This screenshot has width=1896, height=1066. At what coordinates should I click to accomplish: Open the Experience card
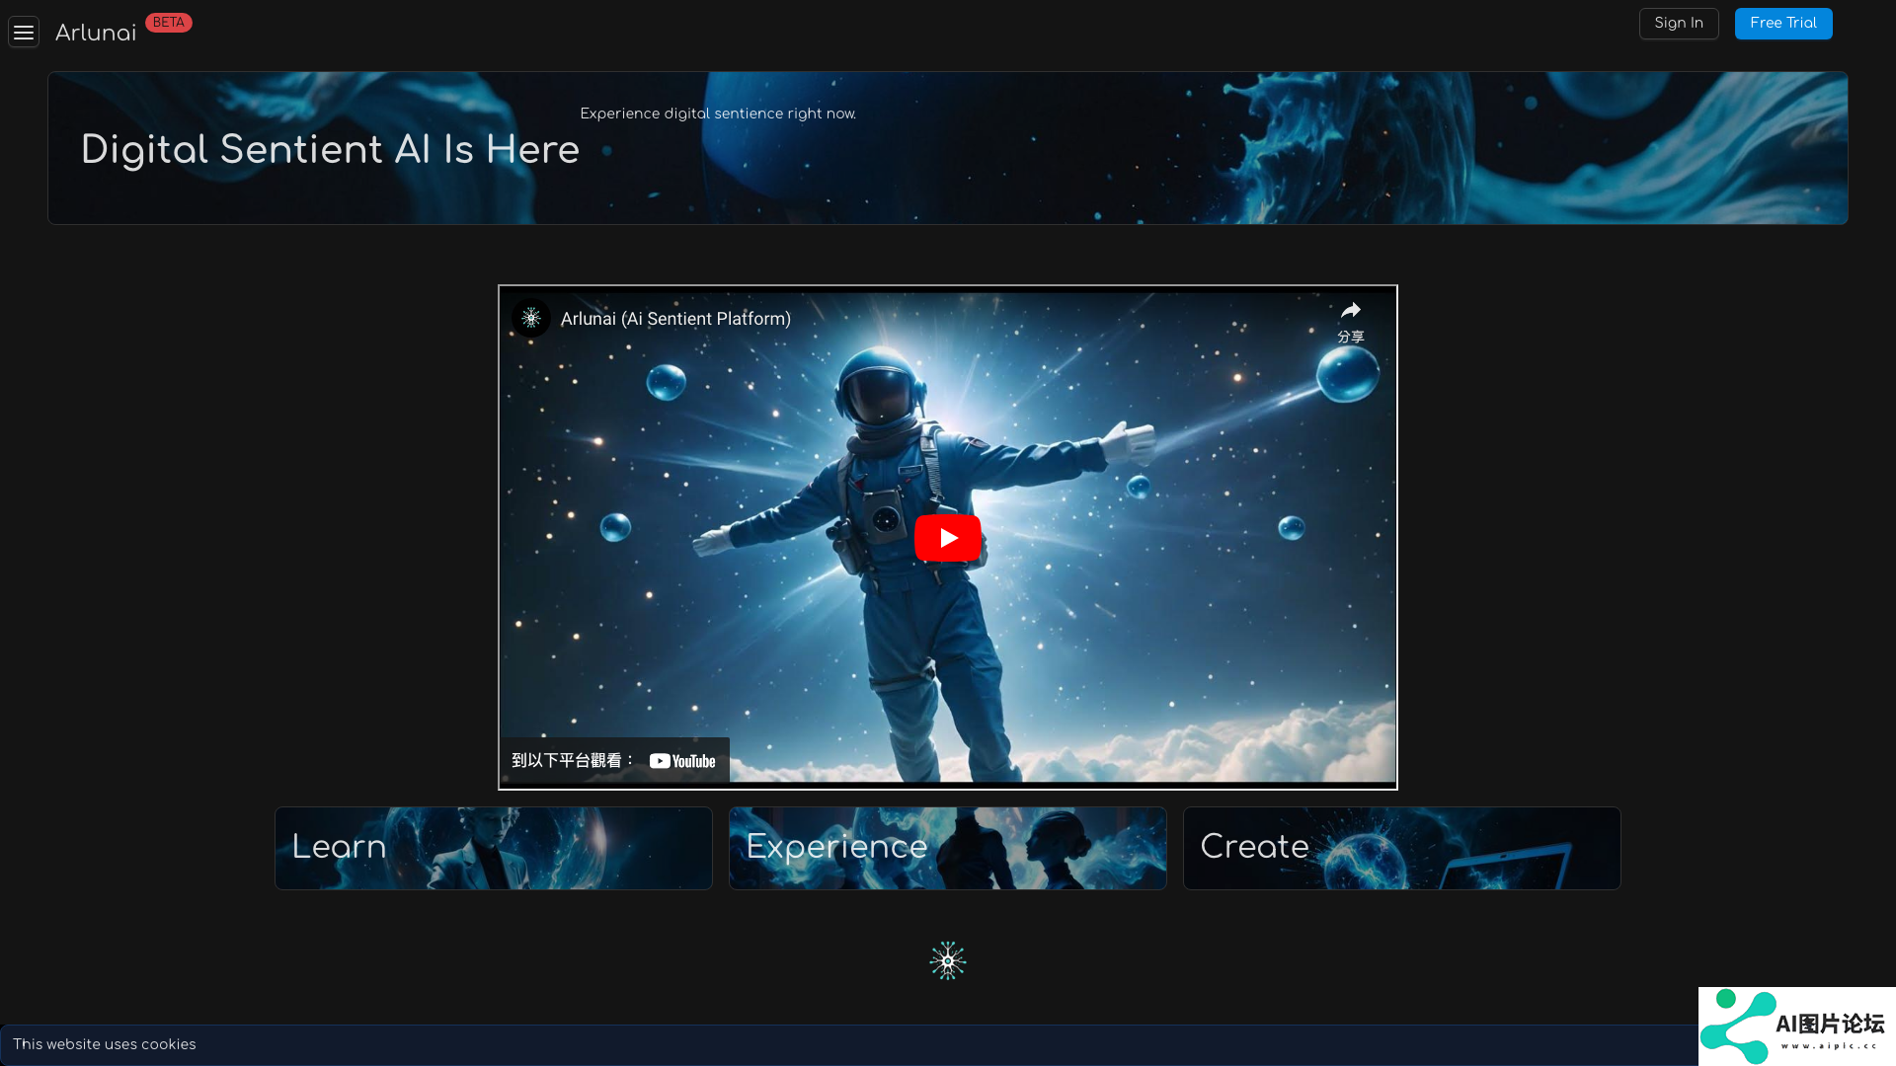947,848
